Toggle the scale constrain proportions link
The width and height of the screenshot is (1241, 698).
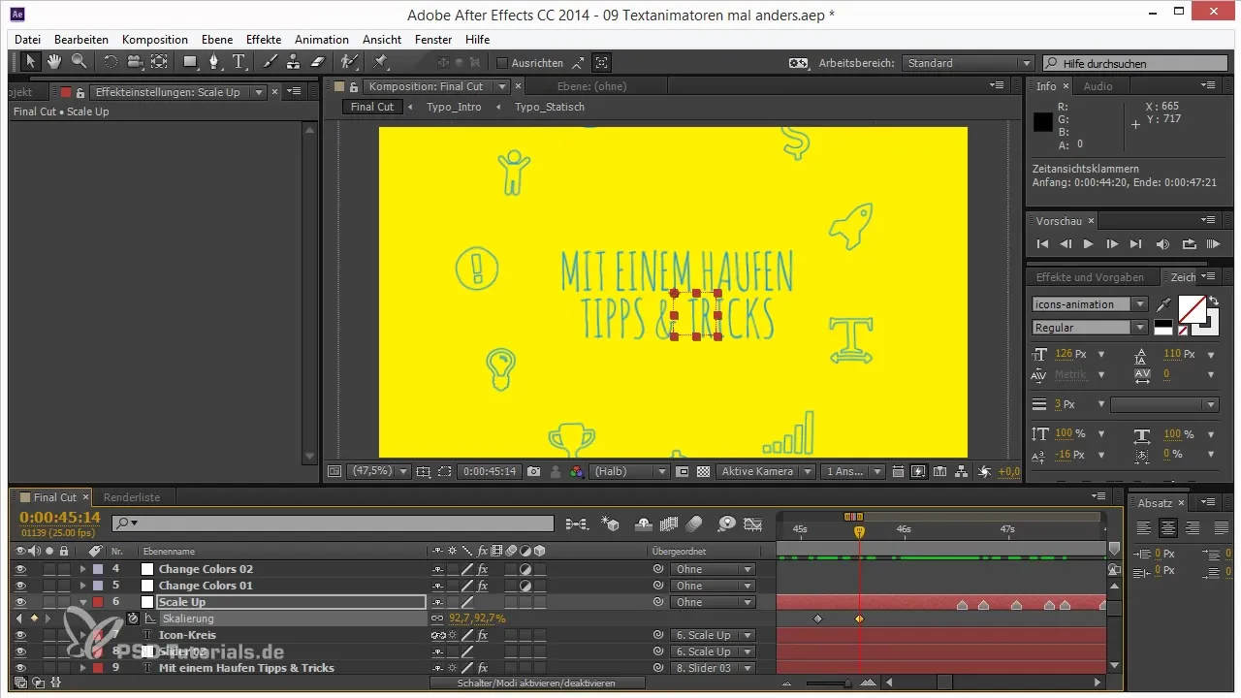[437, 619]
